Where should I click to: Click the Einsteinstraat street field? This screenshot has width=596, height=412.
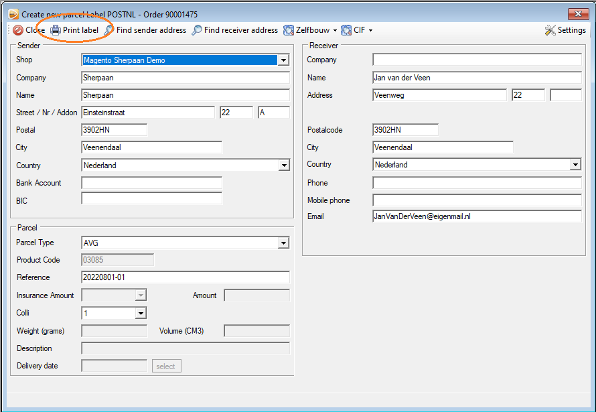(x=148, y=113)
